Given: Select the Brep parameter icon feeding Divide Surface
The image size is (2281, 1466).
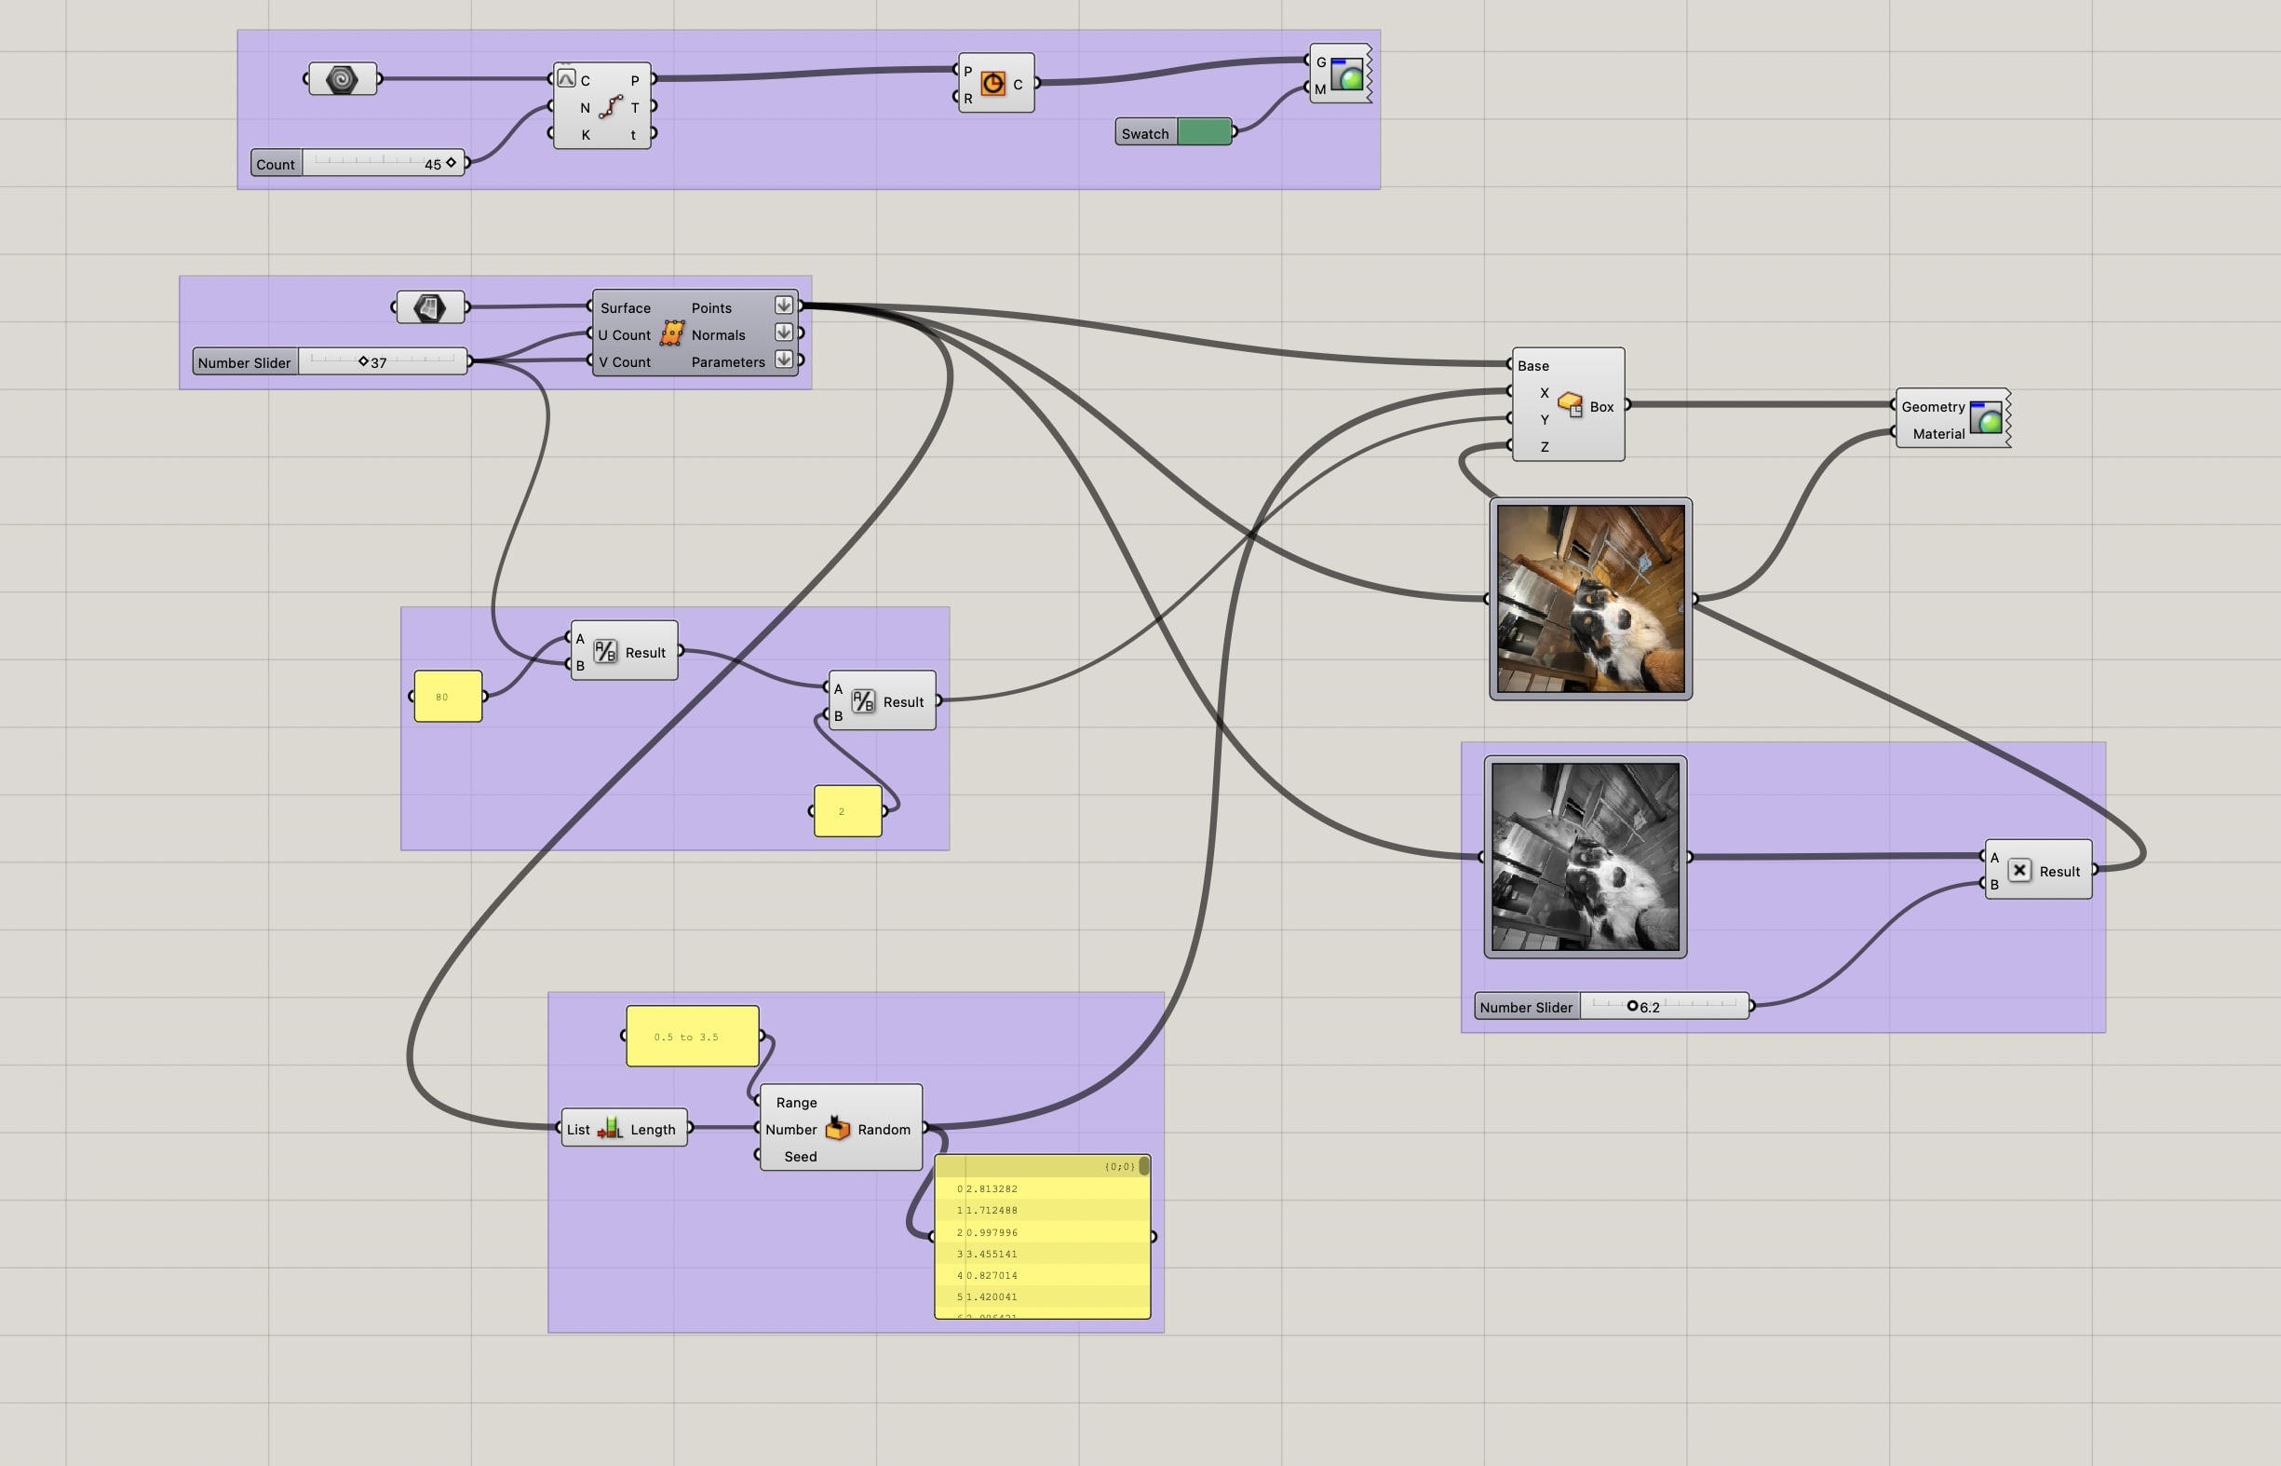Looking at the screenshot, I should pyautogui.click(x=430, y=305).
